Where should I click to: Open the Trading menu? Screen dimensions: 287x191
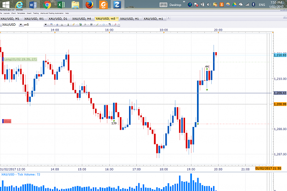tap(36, 13)
